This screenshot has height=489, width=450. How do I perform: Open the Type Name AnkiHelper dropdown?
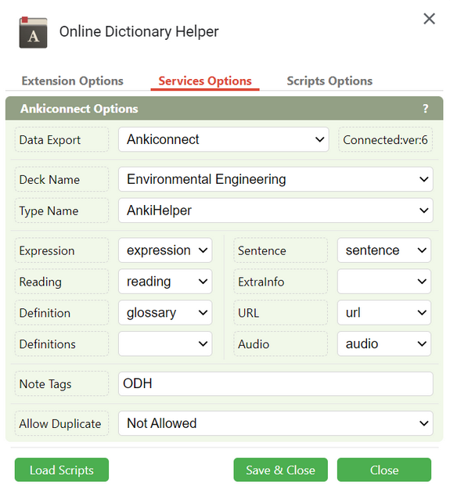[x=275, y=210]
